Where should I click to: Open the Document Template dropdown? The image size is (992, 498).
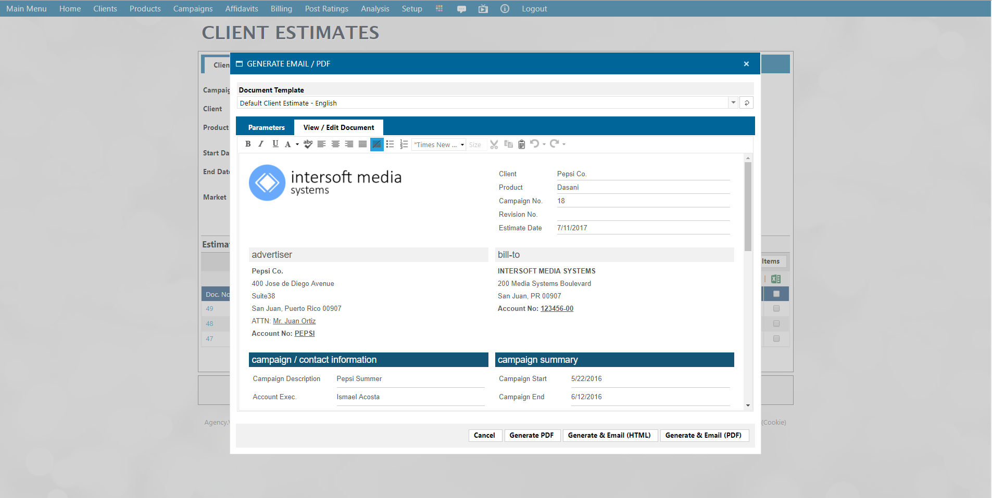pyautogui.click(x=733, y=103)
